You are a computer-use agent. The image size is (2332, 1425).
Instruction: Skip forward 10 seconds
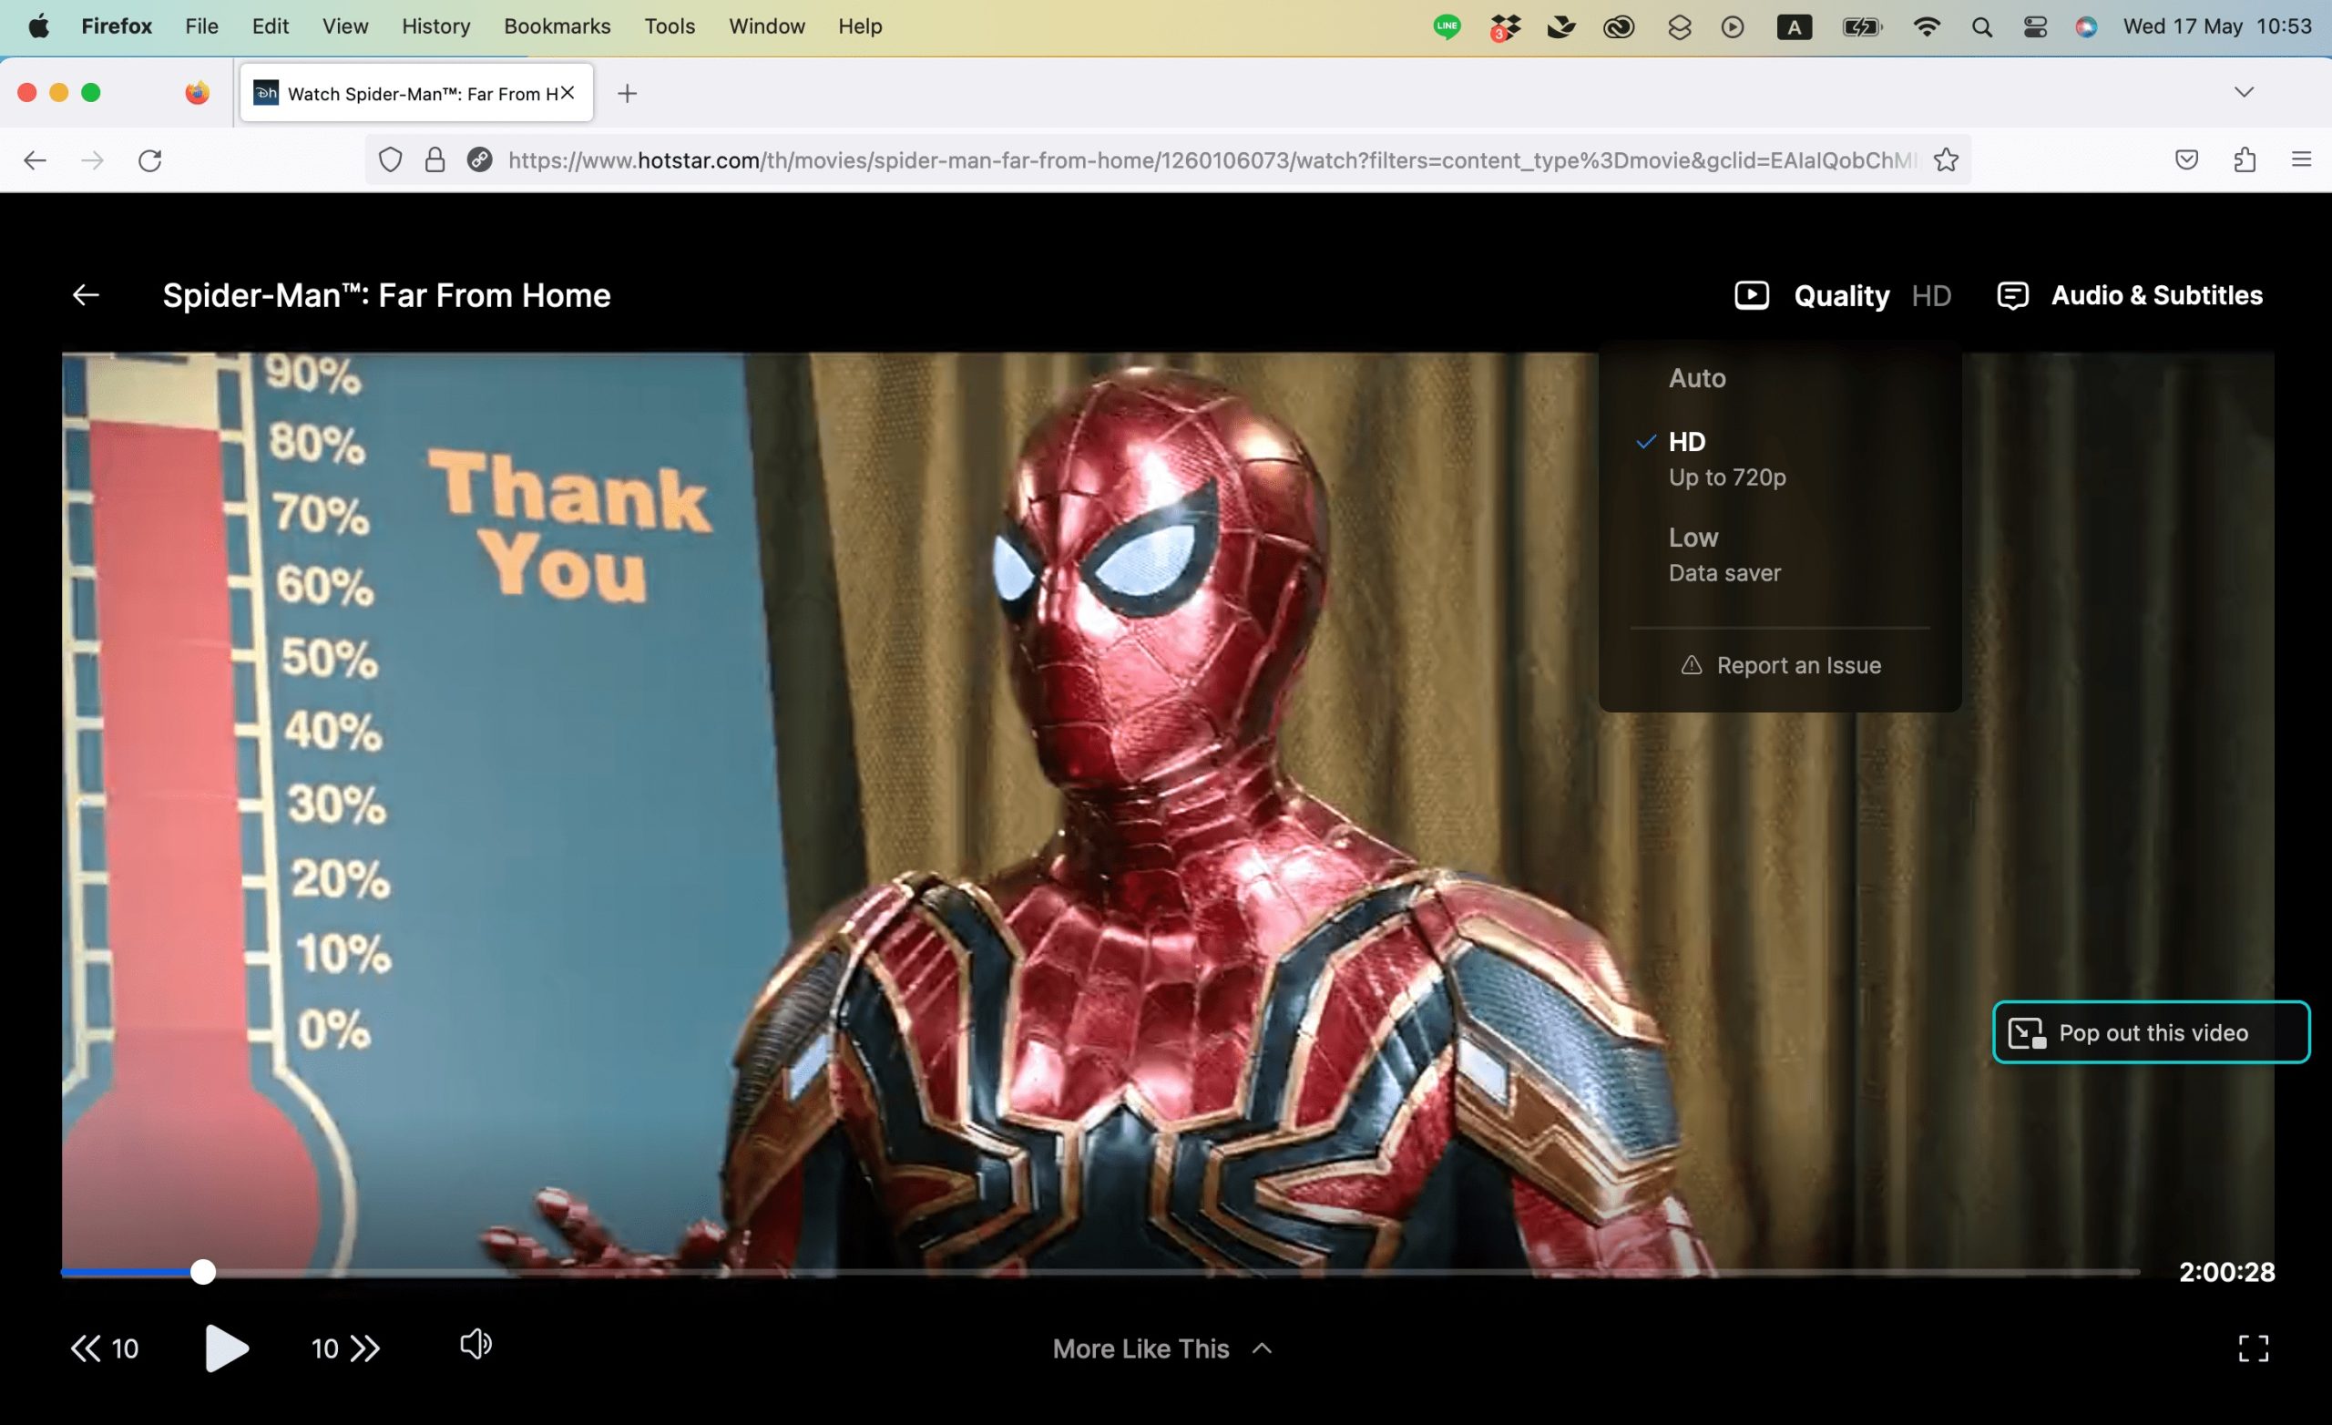point(345,1348)
